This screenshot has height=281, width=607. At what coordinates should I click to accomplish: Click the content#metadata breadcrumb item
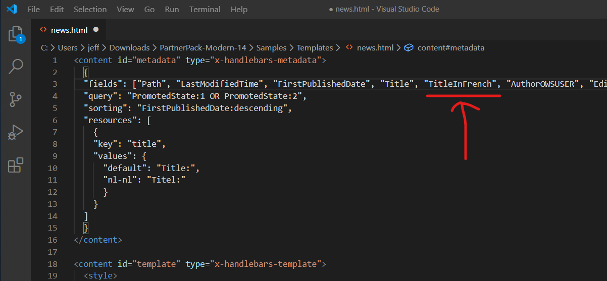tap(450, 48)
